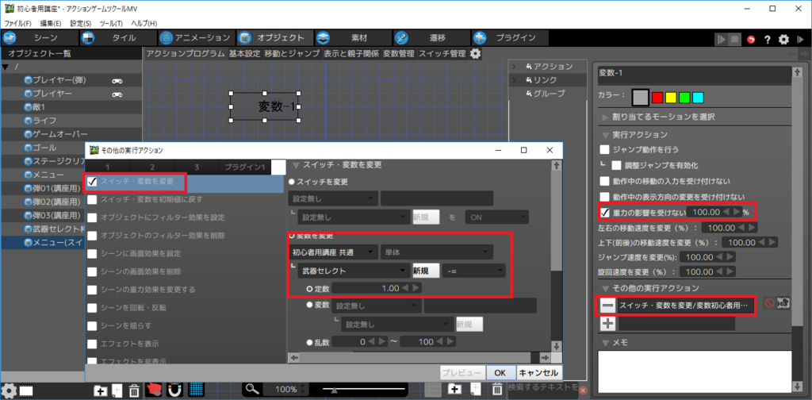This screenshot has width=812, height=400.
Task: Open help with question mark icon
Action: pyautogui.click(x=768, y=40)
